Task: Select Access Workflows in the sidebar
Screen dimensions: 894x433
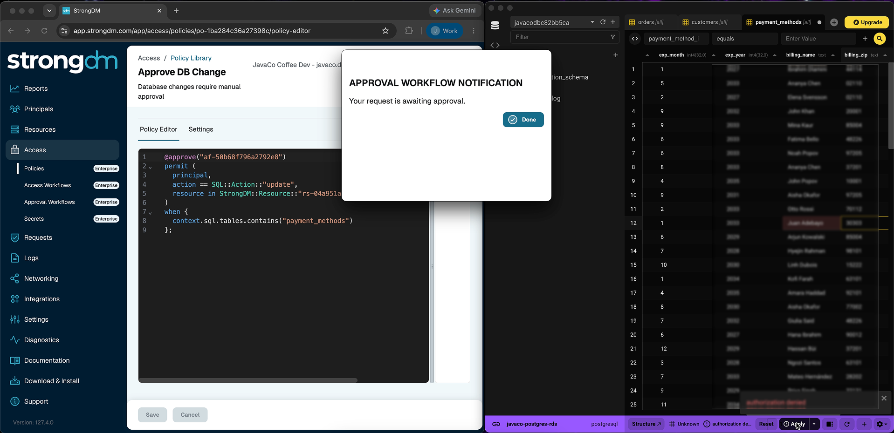Action: point(48,185)
